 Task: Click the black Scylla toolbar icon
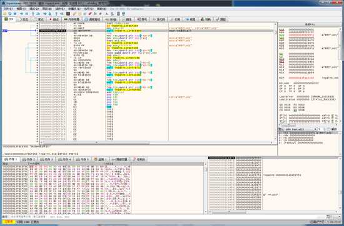[68, 14]
